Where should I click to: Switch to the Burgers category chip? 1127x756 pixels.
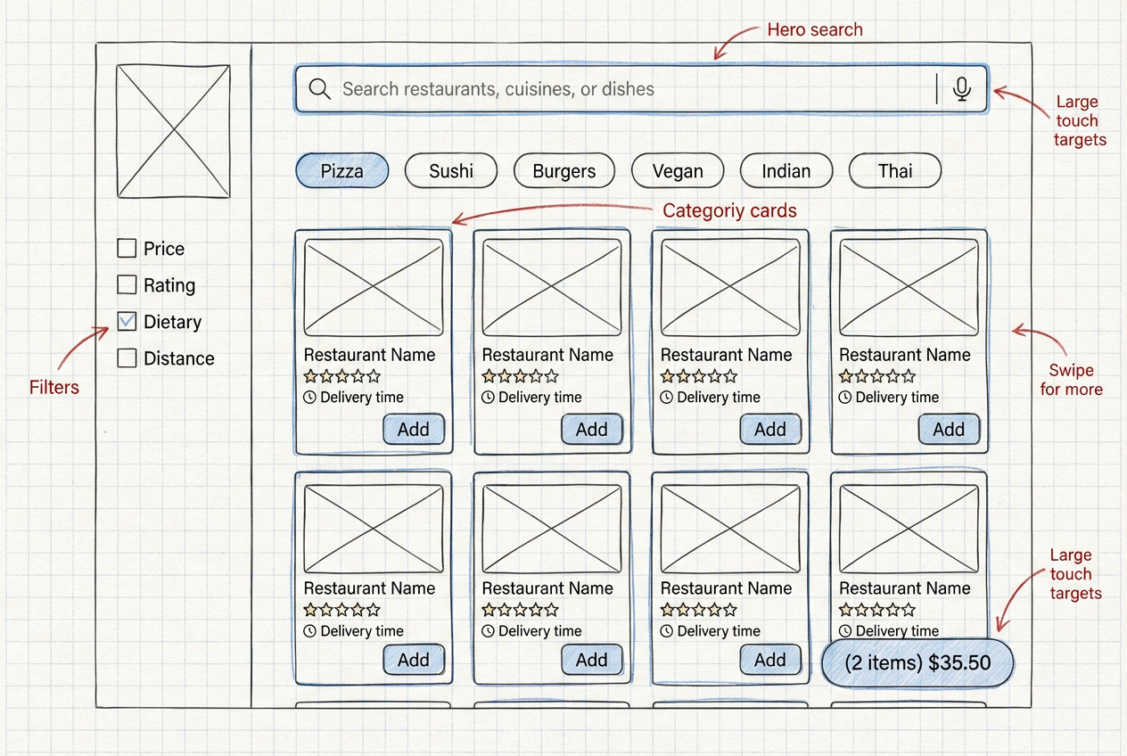tap(564, 171)
